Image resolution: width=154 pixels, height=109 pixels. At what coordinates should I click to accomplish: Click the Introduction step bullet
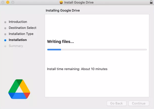click(x=5, y=22)
